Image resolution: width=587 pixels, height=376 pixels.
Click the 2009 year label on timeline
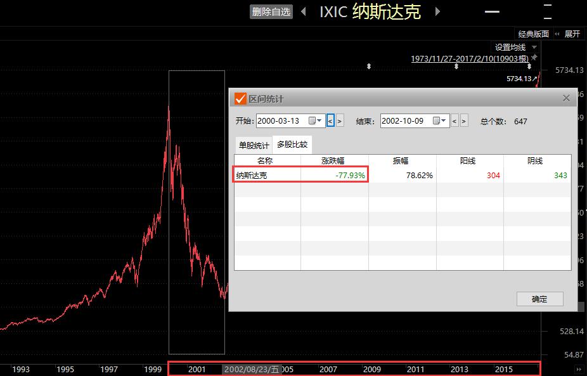pyautogui.click(x=372, y=369)
